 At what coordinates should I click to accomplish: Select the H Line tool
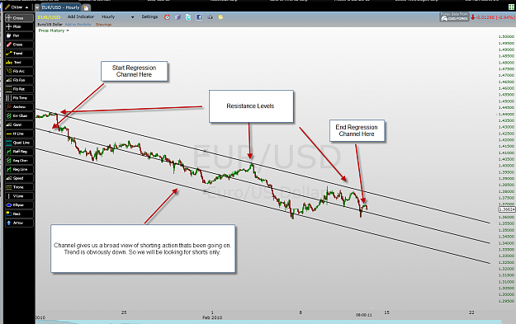[19, 134]
